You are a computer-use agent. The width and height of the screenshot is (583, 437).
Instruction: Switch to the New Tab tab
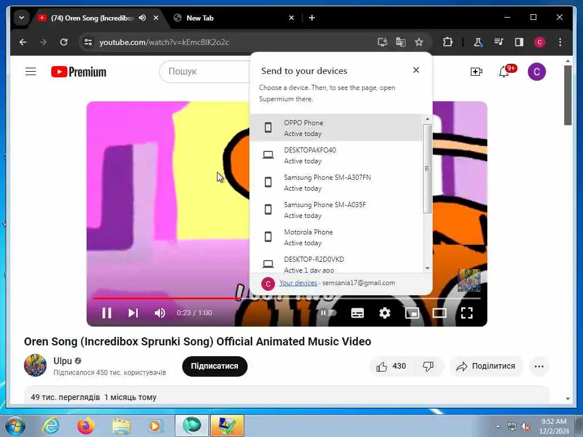click(x=231, y=18)
